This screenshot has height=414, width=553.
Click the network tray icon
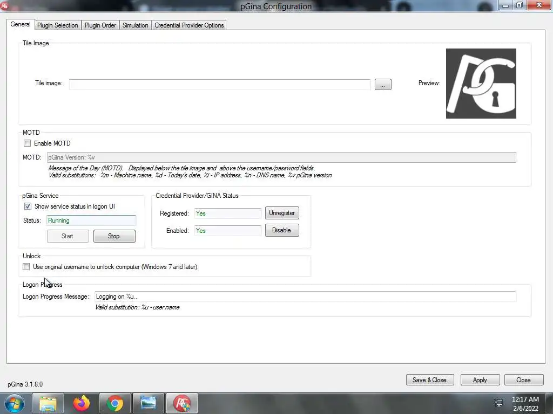498,403
